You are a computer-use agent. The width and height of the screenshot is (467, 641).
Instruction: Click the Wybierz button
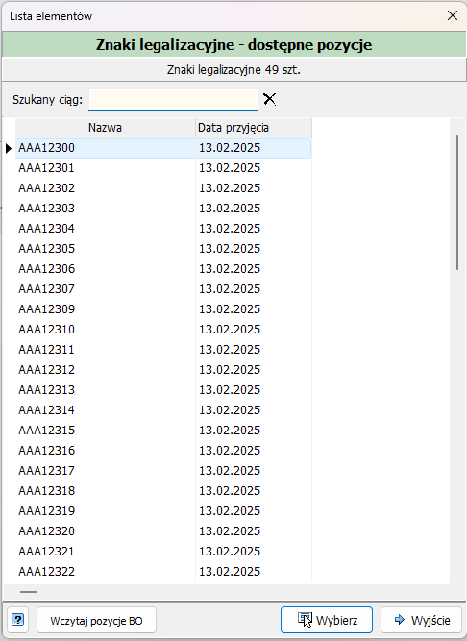327,620
